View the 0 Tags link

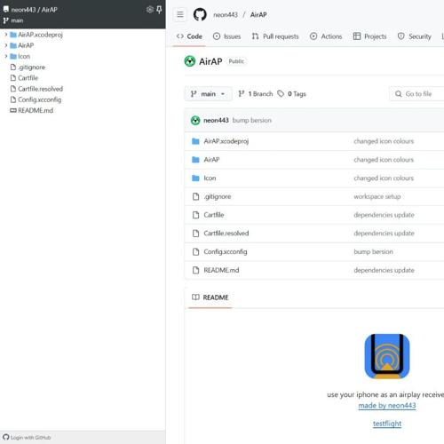[291, 94]
